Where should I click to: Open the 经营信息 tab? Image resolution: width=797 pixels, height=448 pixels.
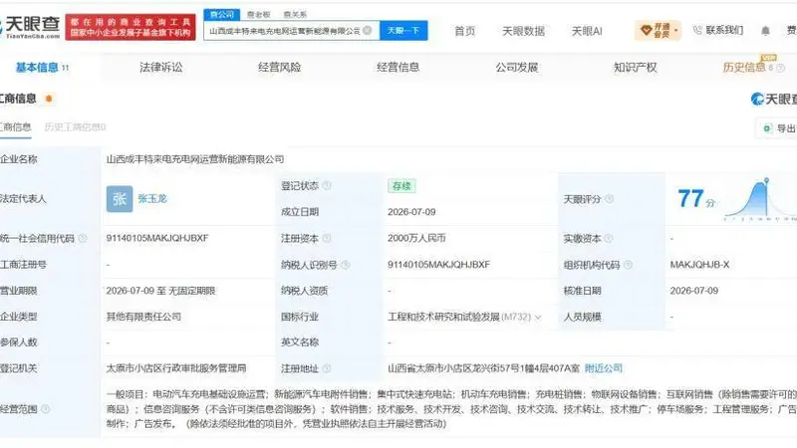click(398, 67)
